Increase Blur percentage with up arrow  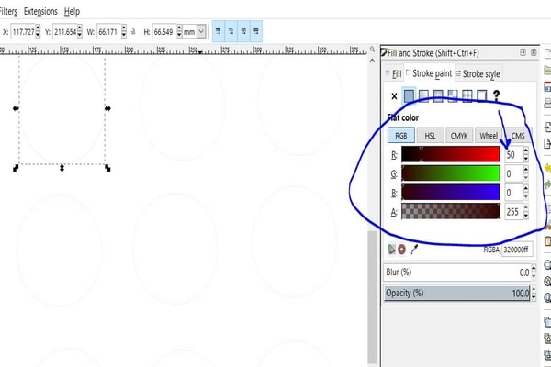point(534,269)
